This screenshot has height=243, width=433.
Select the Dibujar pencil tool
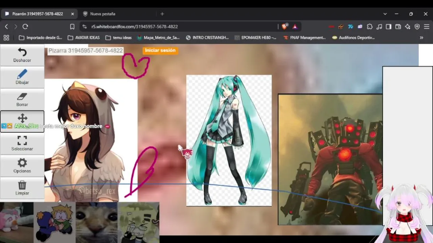click(22, 77)
